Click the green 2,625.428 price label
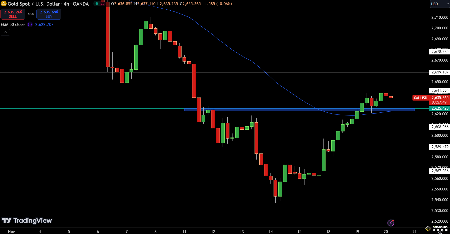The image size is (450, 234). coord(440,108)
